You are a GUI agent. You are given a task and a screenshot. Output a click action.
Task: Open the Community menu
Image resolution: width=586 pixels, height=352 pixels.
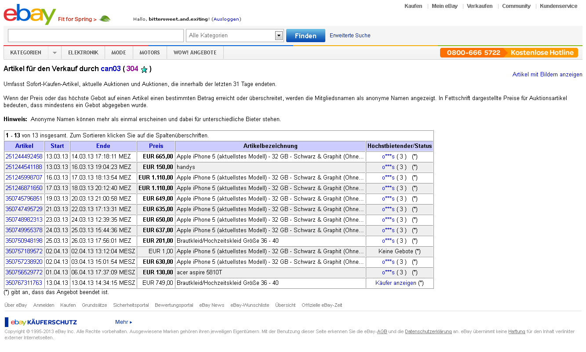point(516,6)
